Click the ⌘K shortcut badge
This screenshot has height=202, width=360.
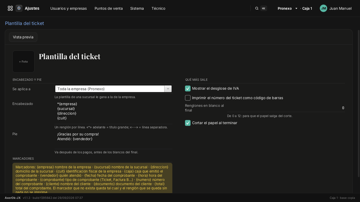[x=264, y=8]
